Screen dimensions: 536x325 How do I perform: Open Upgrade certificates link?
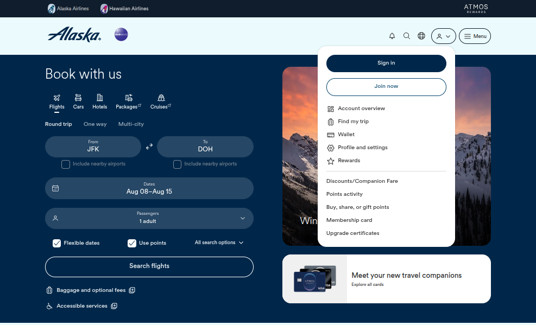click(x=353, y=233)
